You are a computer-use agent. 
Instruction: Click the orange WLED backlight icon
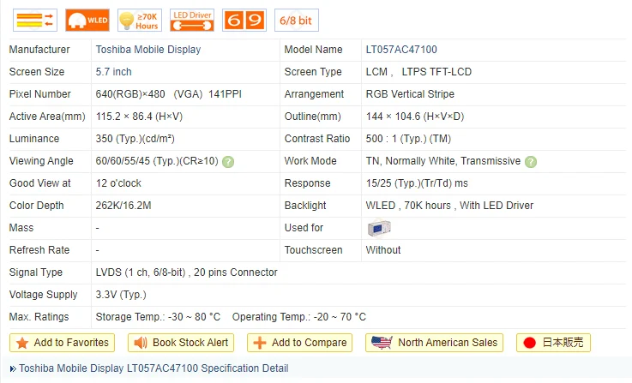tap(87, 21)
